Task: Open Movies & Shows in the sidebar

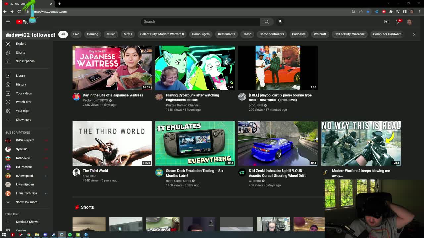Action: click(x=26, y=222)
